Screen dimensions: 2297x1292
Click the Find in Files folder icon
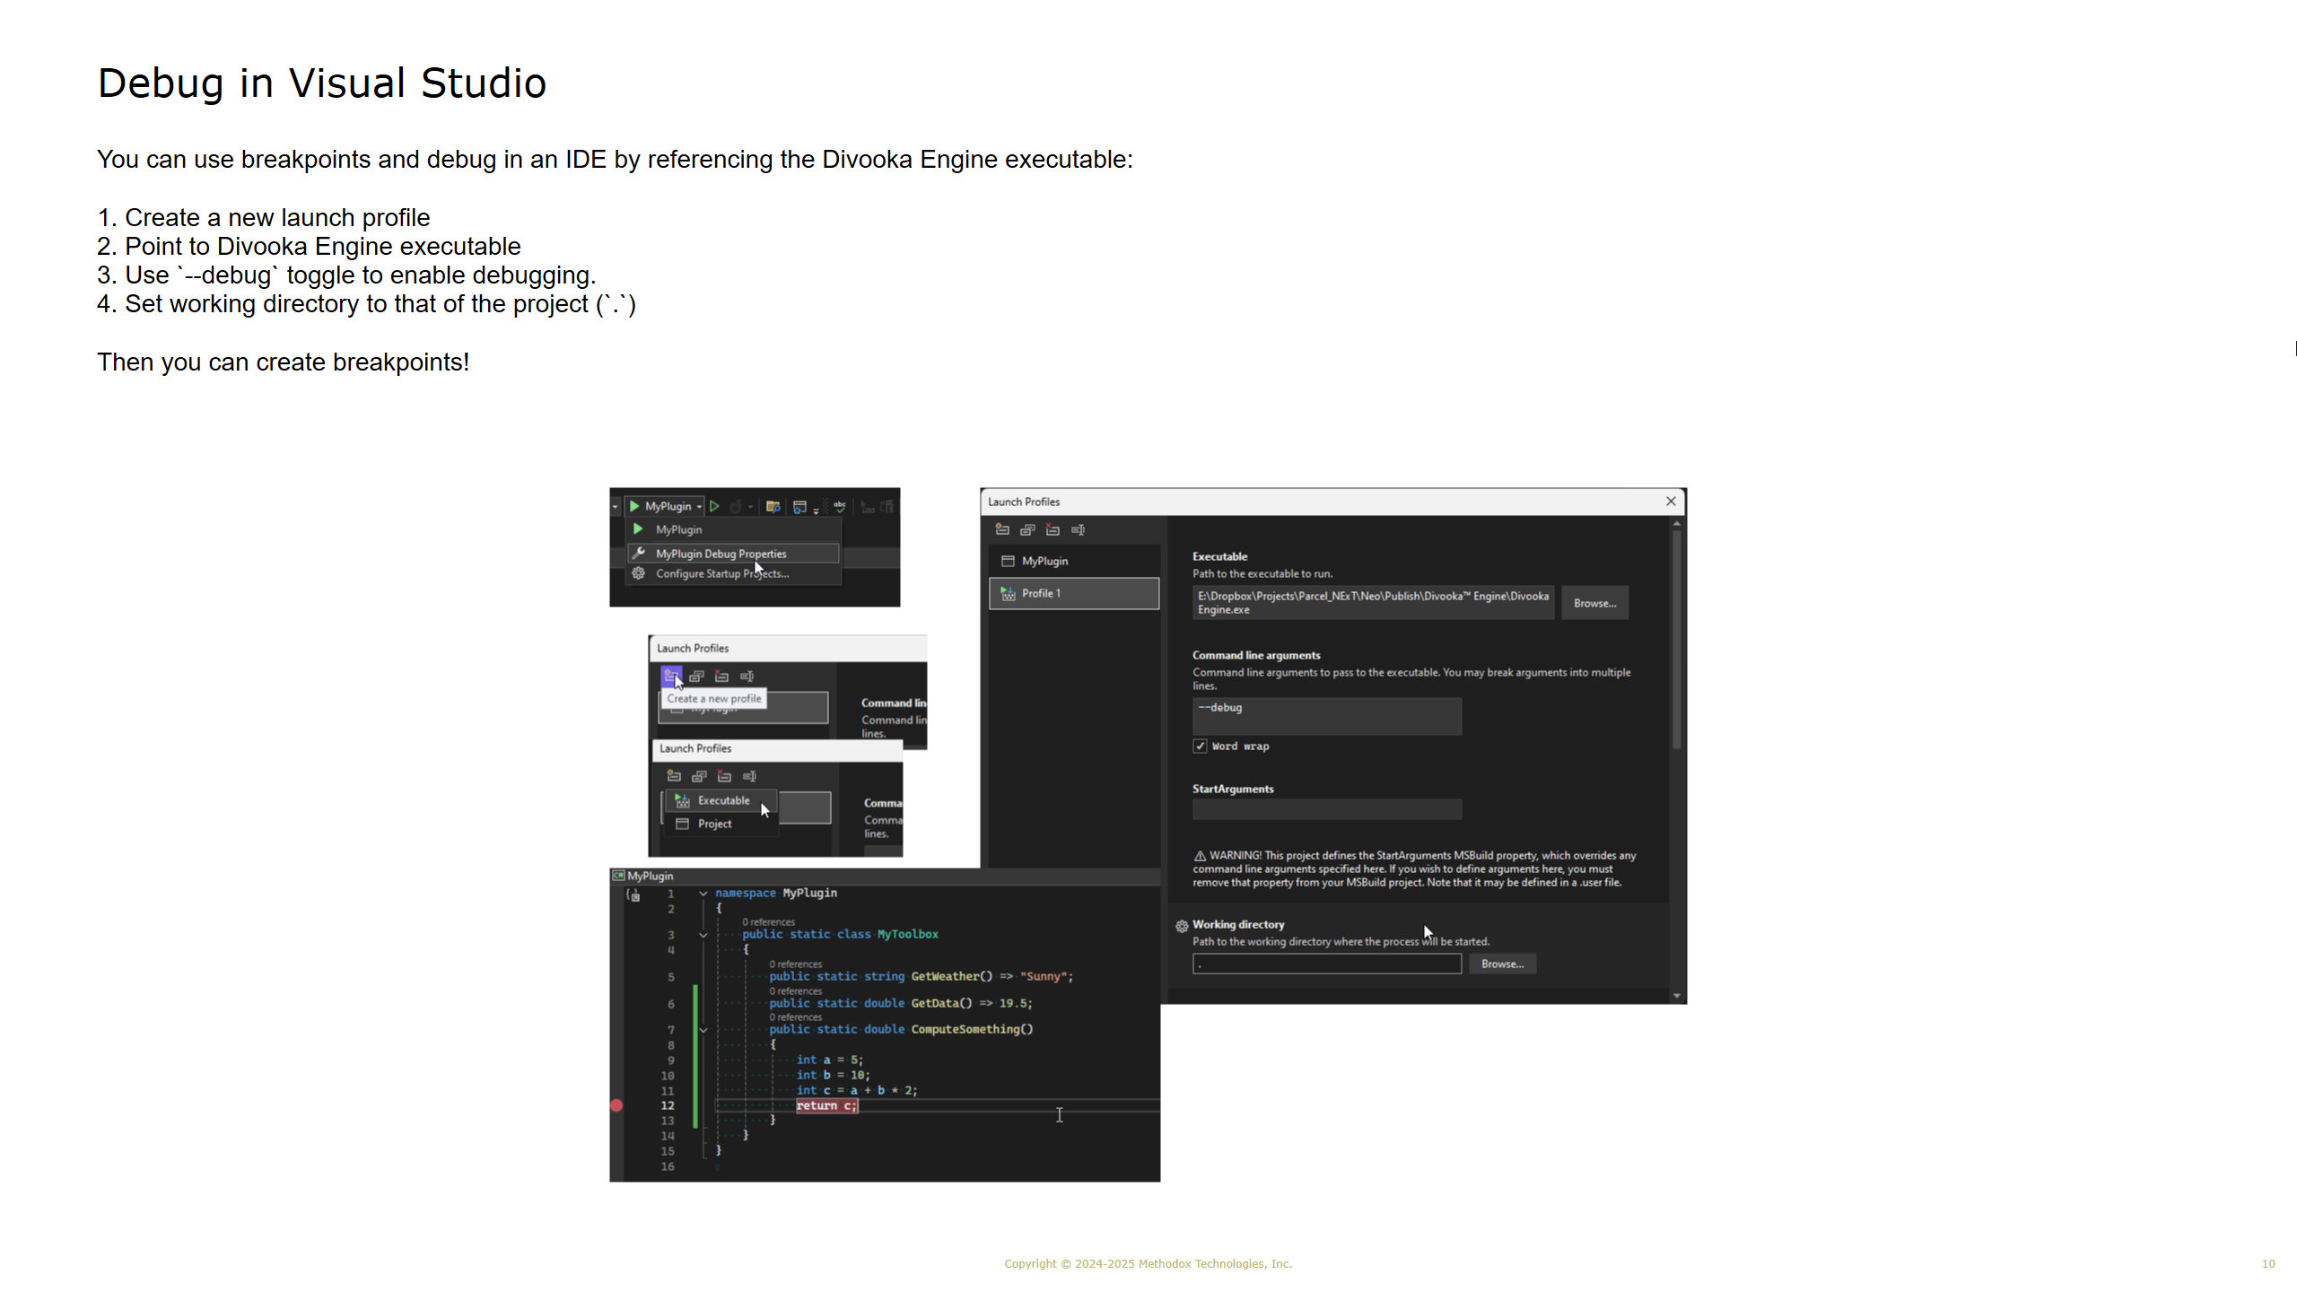tap(773, 506)
